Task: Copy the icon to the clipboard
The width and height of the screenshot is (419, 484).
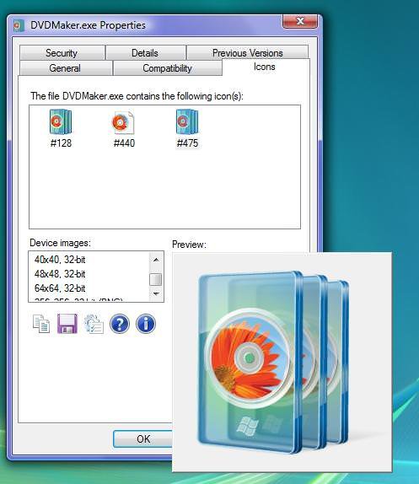Action: [x=41, y=324]
